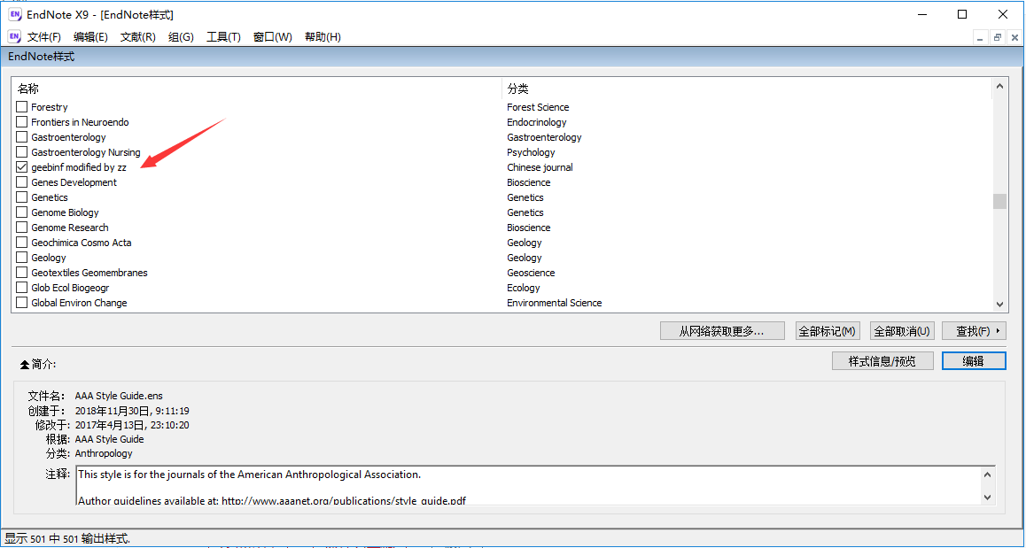This screenshot has width=1026, height=548.
Task: Check the Forestry style checkbox
Action: pyautogui.click(x=21, y=107)
